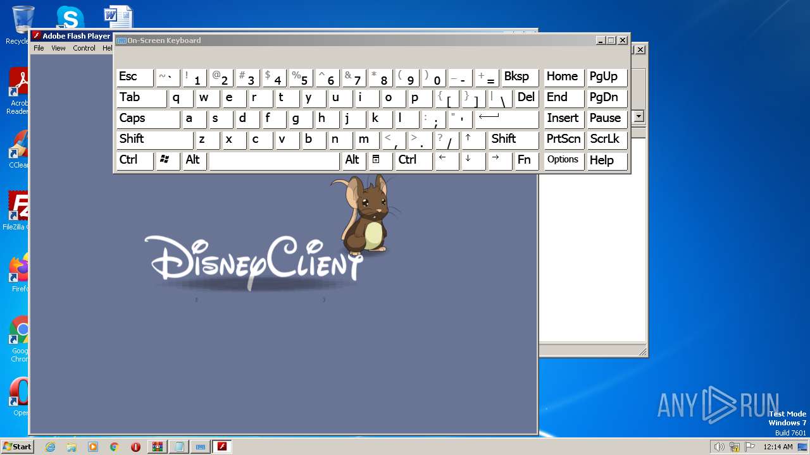The height and width of the screenshot is (455, 810).
Task: Click the Enter key with the return arrow
Action: (507, 119)
